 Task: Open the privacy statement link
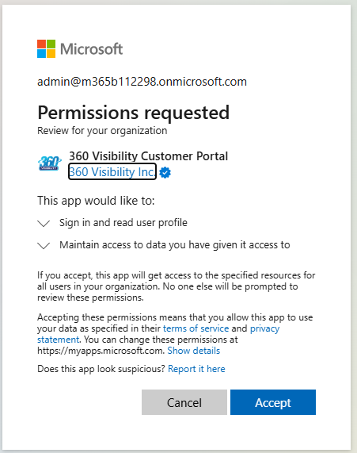pyautogui.click(x=264, y=328)
